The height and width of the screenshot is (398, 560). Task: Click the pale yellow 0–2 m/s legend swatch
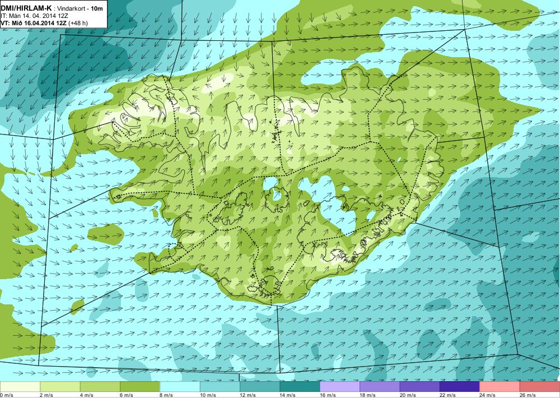(x=20, y=387)
